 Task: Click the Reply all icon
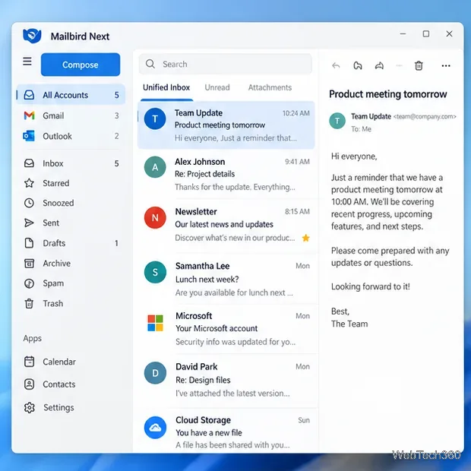click(358, 65)
